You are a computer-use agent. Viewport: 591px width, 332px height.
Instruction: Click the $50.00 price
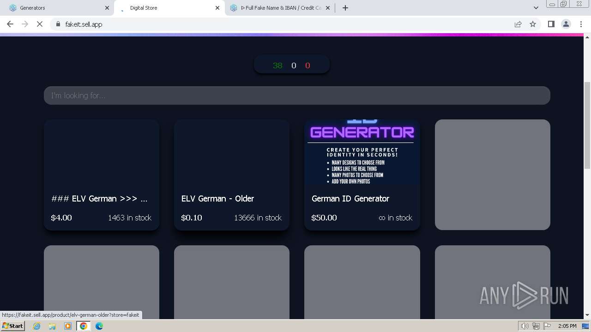point(324,218)
